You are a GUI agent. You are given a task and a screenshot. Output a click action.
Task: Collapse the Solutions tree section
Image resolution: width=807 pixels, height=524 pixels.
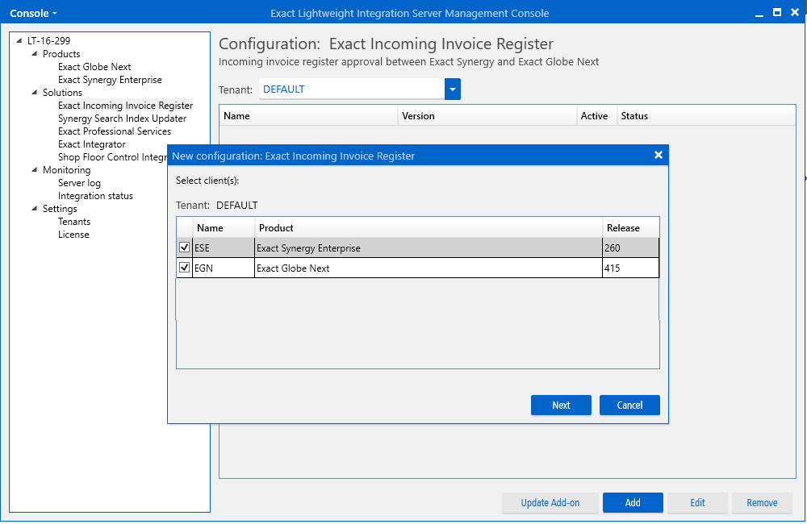[x=35, y=92]
